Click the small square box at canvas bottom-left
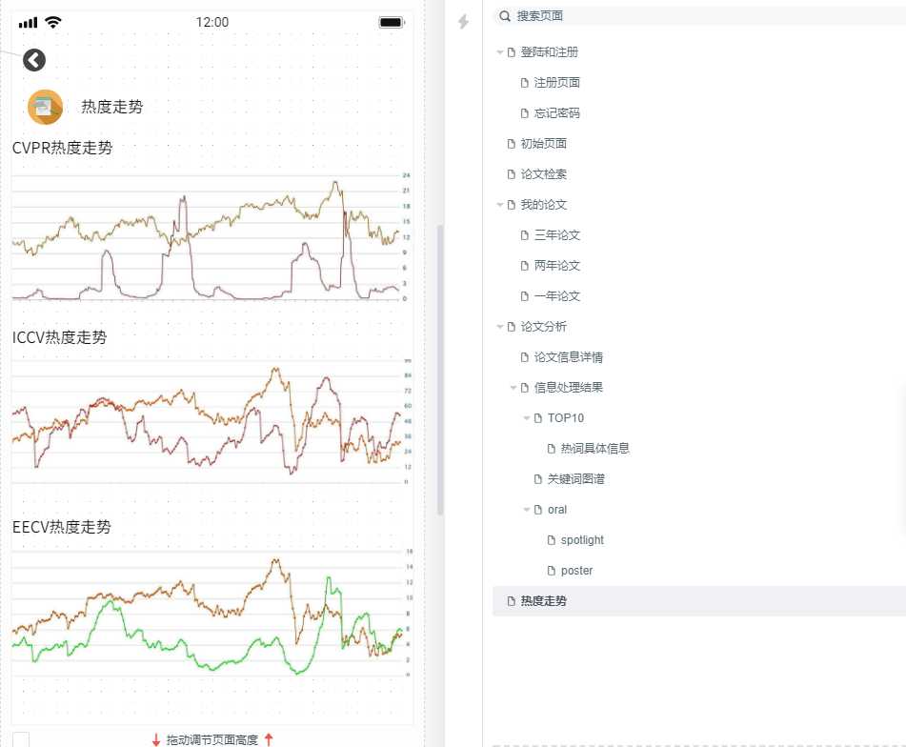The height and width of the screenshot is (747, 906). pyautogui.click(x=21, y=739)
